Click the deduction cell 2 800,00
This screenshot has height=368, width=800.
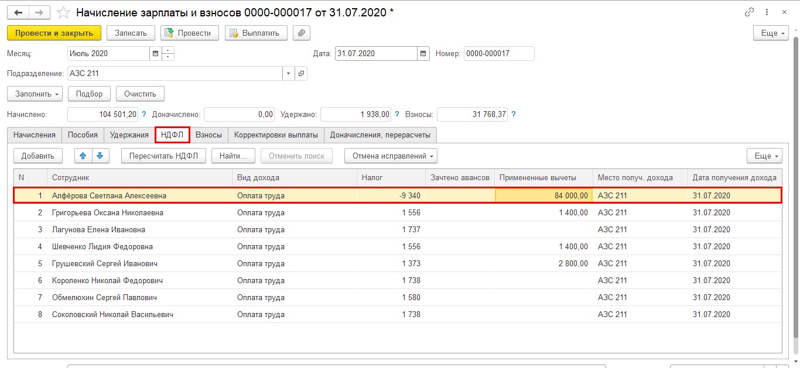pos(543,264)
